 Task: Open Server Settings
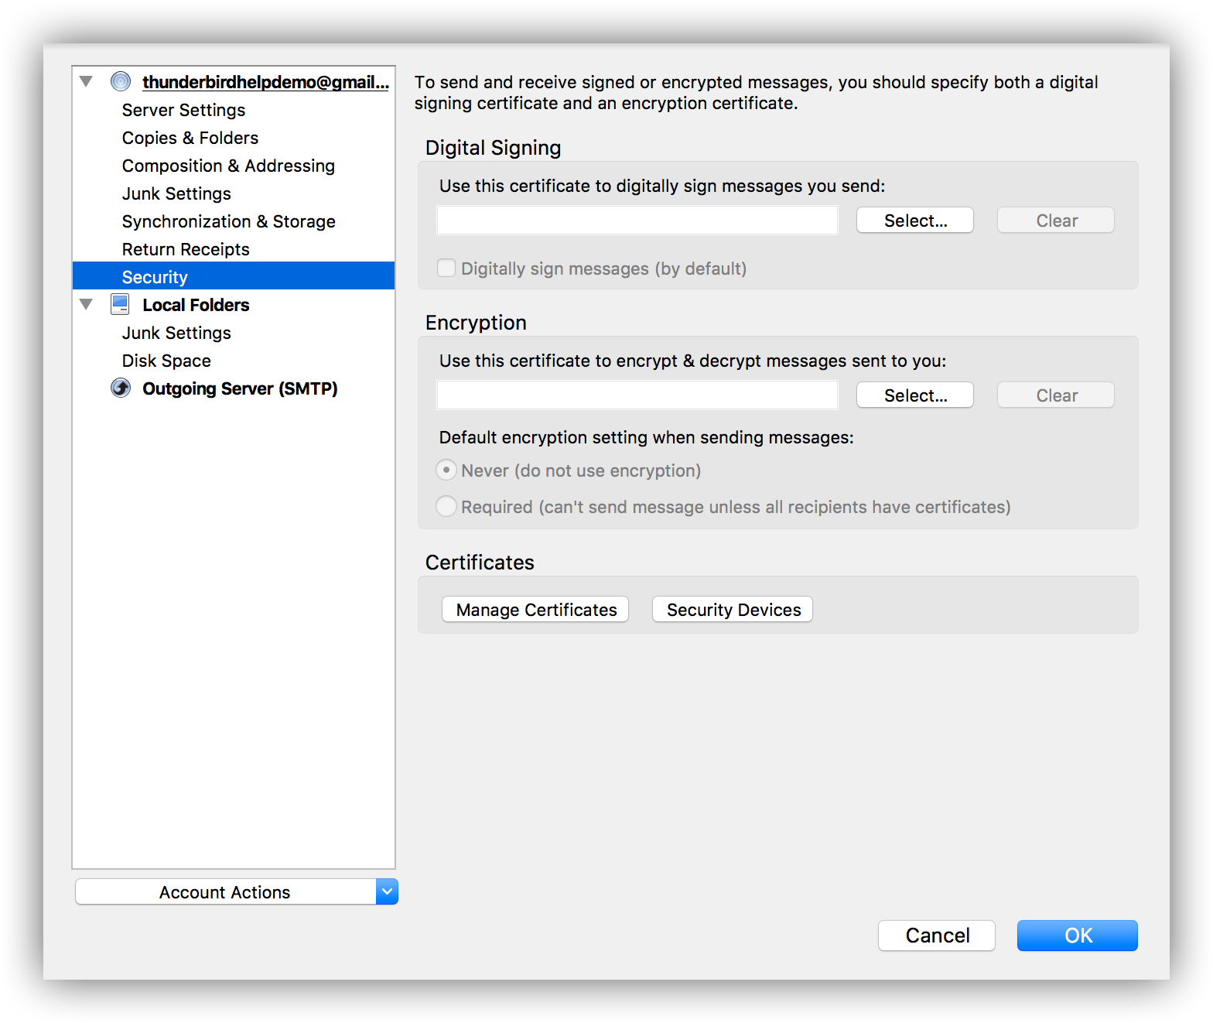(183, 110)
